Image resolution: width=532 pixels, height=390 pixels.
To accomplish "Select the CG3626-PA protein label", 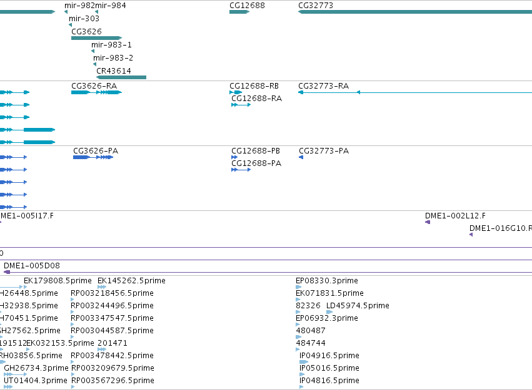I will pyautogui.click(x=96, y=151).
